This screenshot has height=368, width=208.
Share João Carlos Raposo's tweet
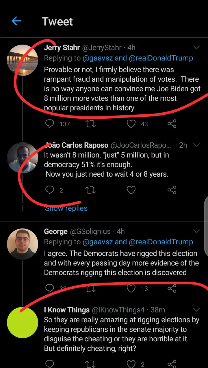tap(172, 190)
